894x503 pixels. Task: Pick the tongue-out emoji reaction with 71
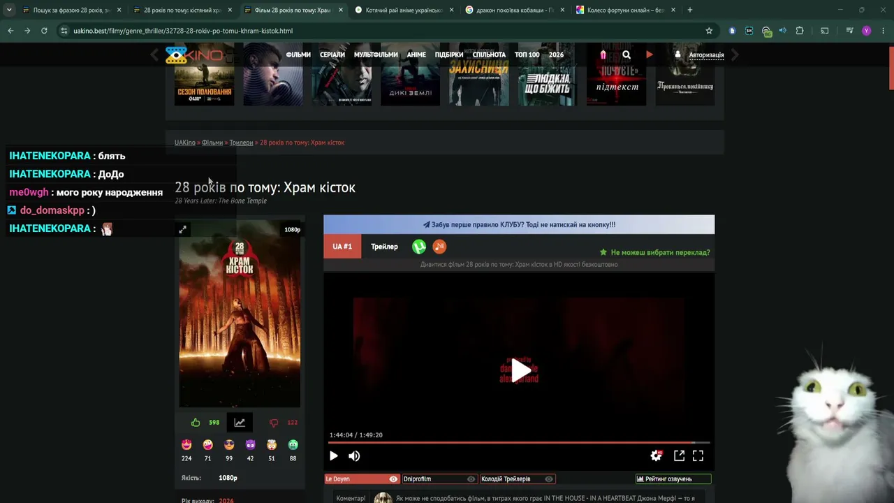(207, 445)
